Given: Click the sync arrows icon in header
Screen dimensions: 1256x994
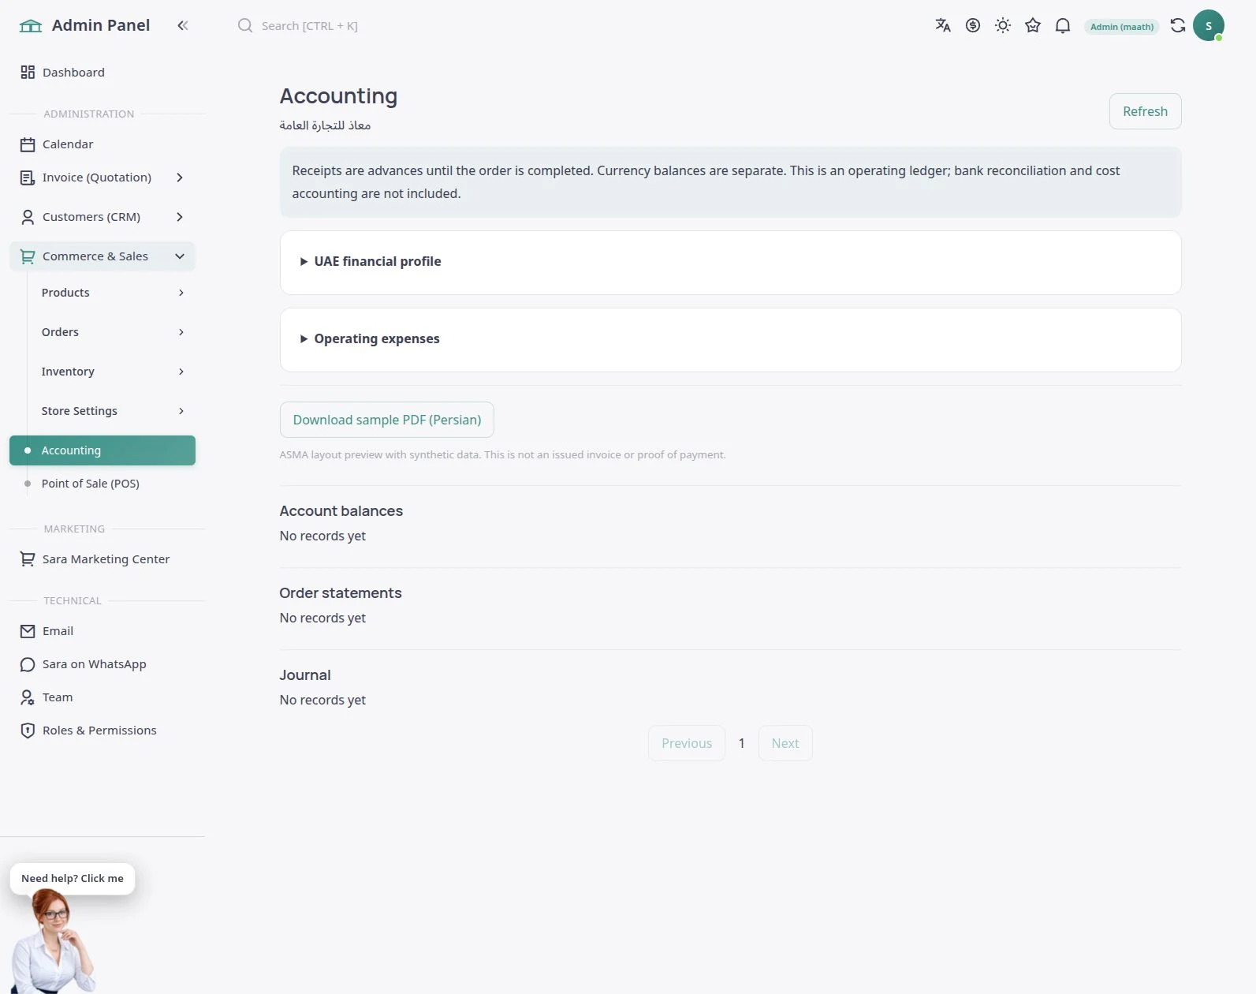Looking at the screenshot, I should [1178, 25].
